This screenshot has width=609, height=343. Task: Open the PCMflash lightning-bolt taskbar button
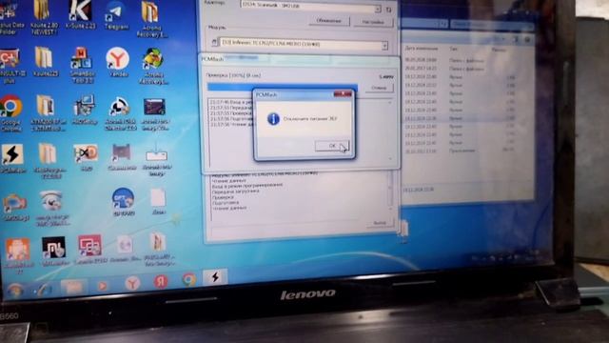click(215, 277)
